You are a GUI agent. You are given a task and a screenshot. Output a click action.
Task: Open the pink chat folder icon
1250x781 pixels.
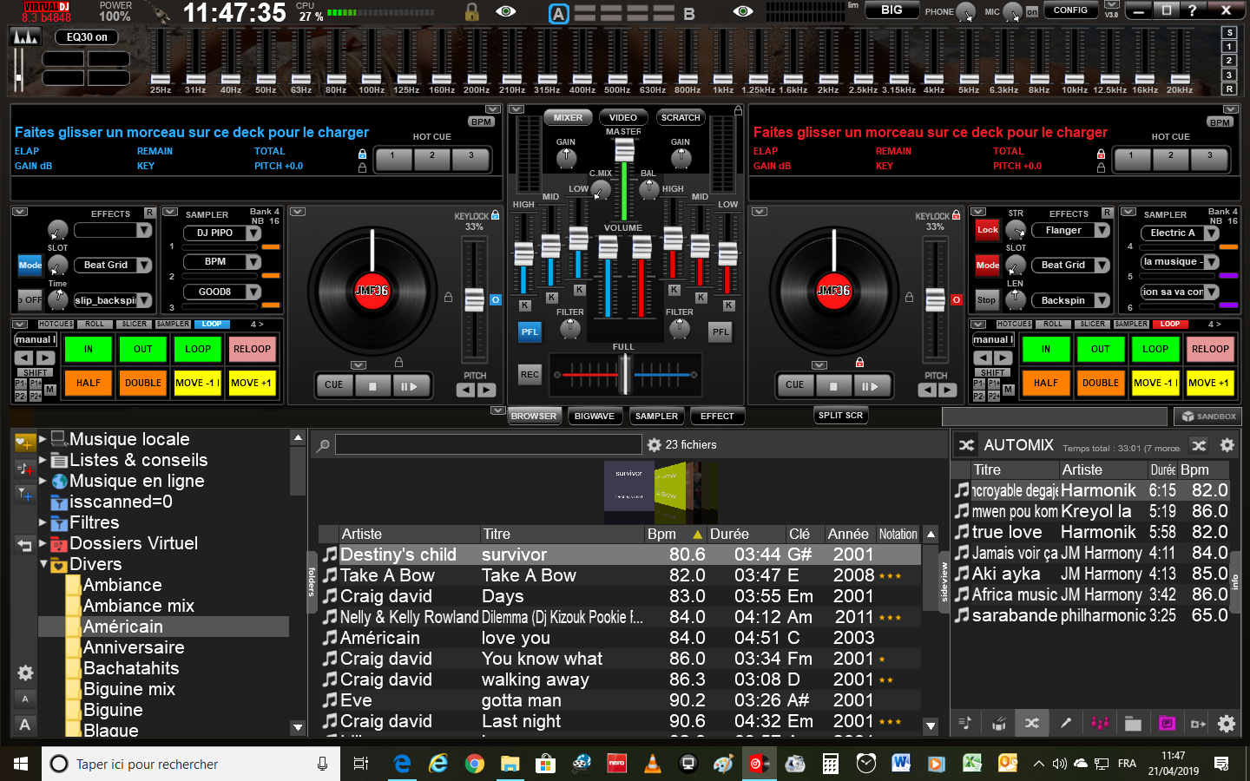(x=1167, y=723)
